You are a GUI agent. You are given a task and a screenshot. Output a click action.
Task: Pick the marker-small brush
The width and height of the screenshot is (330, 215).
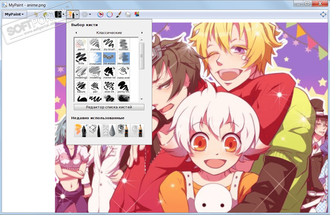(x=123, y=73)
